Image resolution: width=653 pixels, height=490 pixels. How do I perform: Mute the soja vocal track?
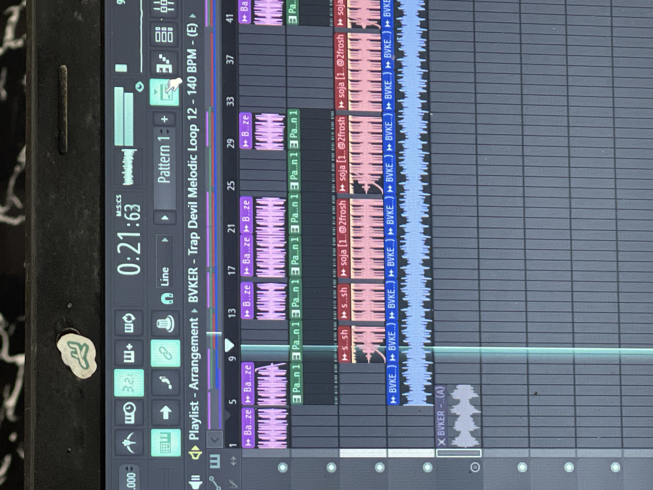tap(379, 467)
